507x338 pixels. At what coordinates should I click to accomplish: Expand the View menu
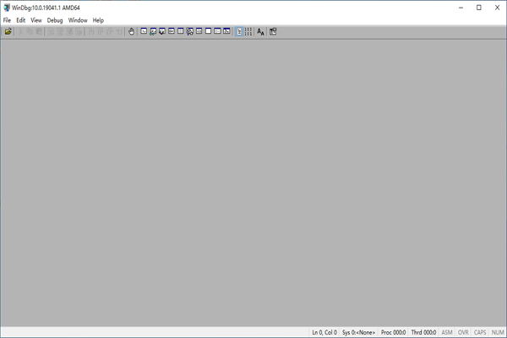(x=36, y=19)
